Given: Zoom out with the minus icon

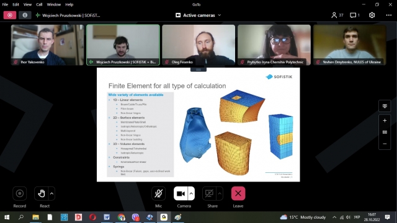Looking at the screenshot, I should tap(385, 144).
